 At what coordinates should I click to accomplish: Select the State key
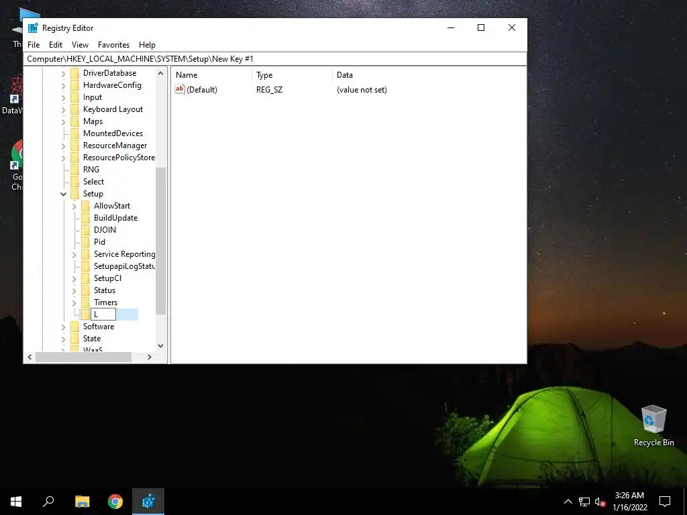tap(92, 339)
